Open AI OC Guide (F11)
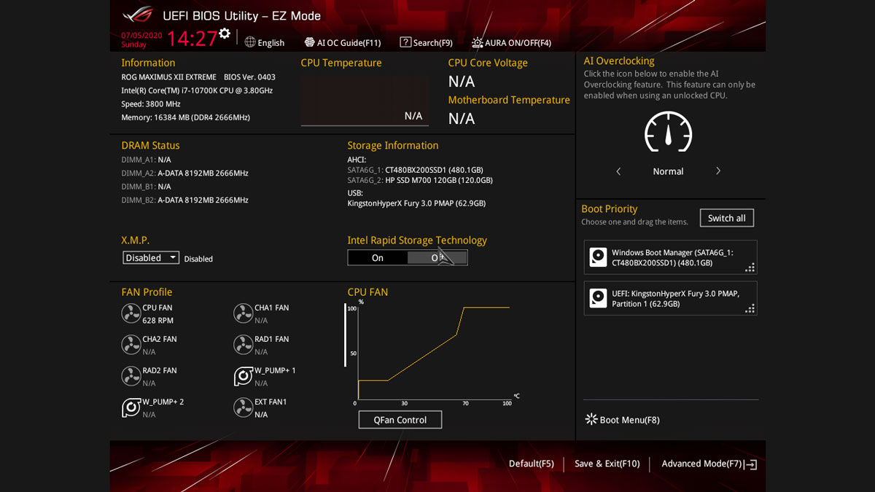 [x=343, y=42]
